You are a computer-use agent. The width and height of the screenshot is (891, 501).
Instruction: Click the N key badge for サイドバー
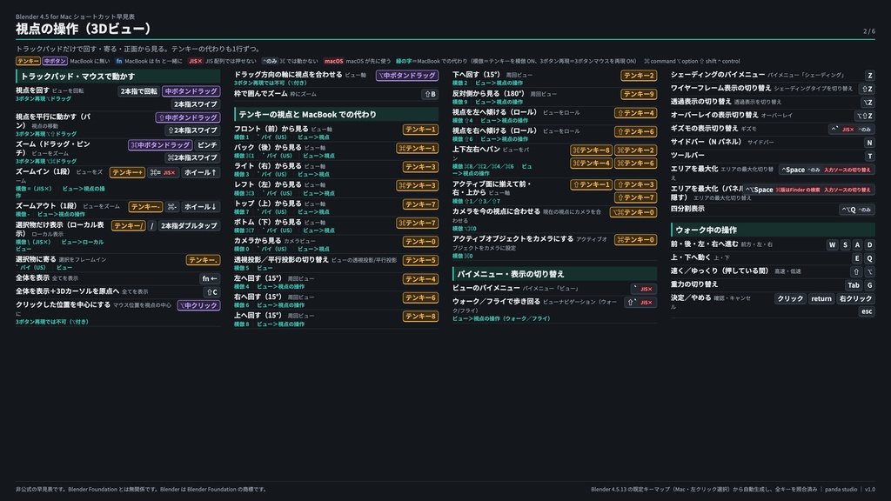869,143
